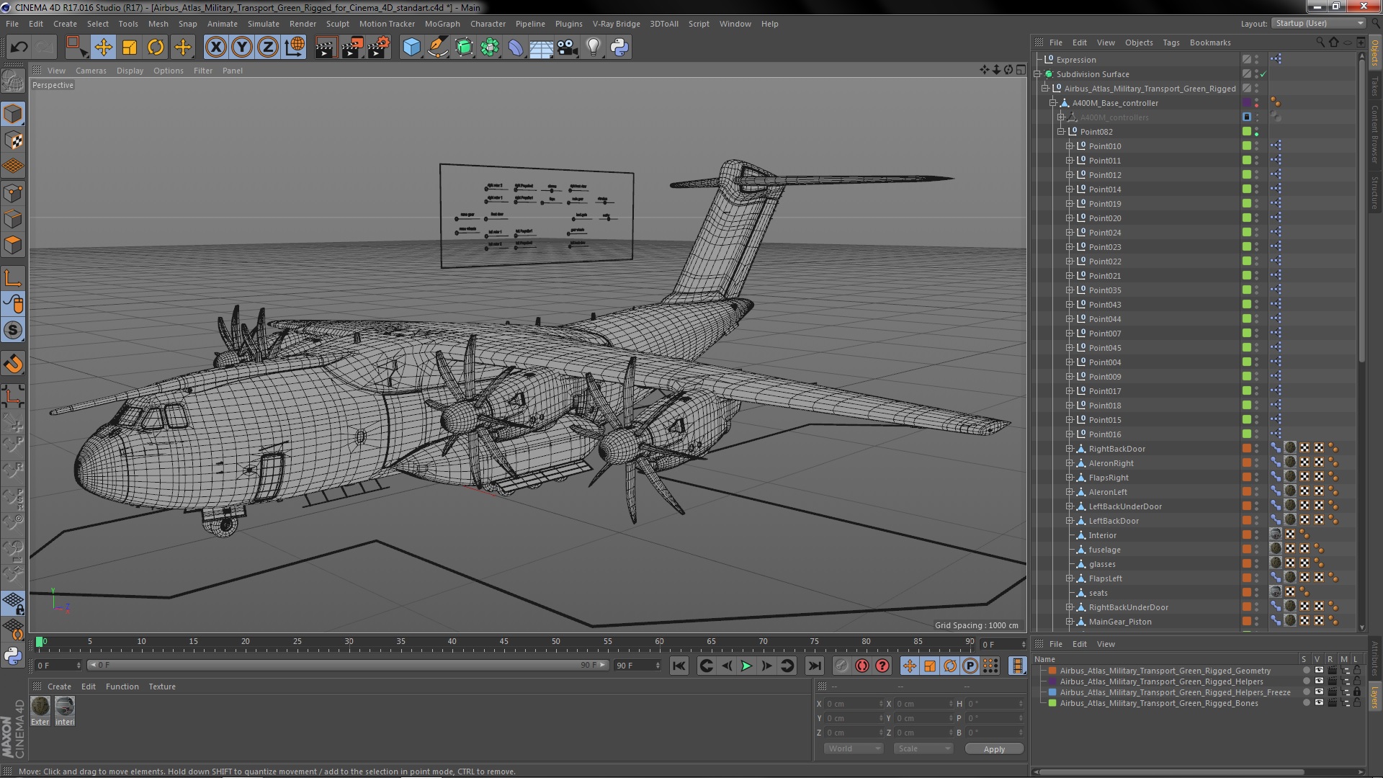Toggle Y axis lock
The width and height of the screenshot is (1383, 778).
(x=242, y=48)
